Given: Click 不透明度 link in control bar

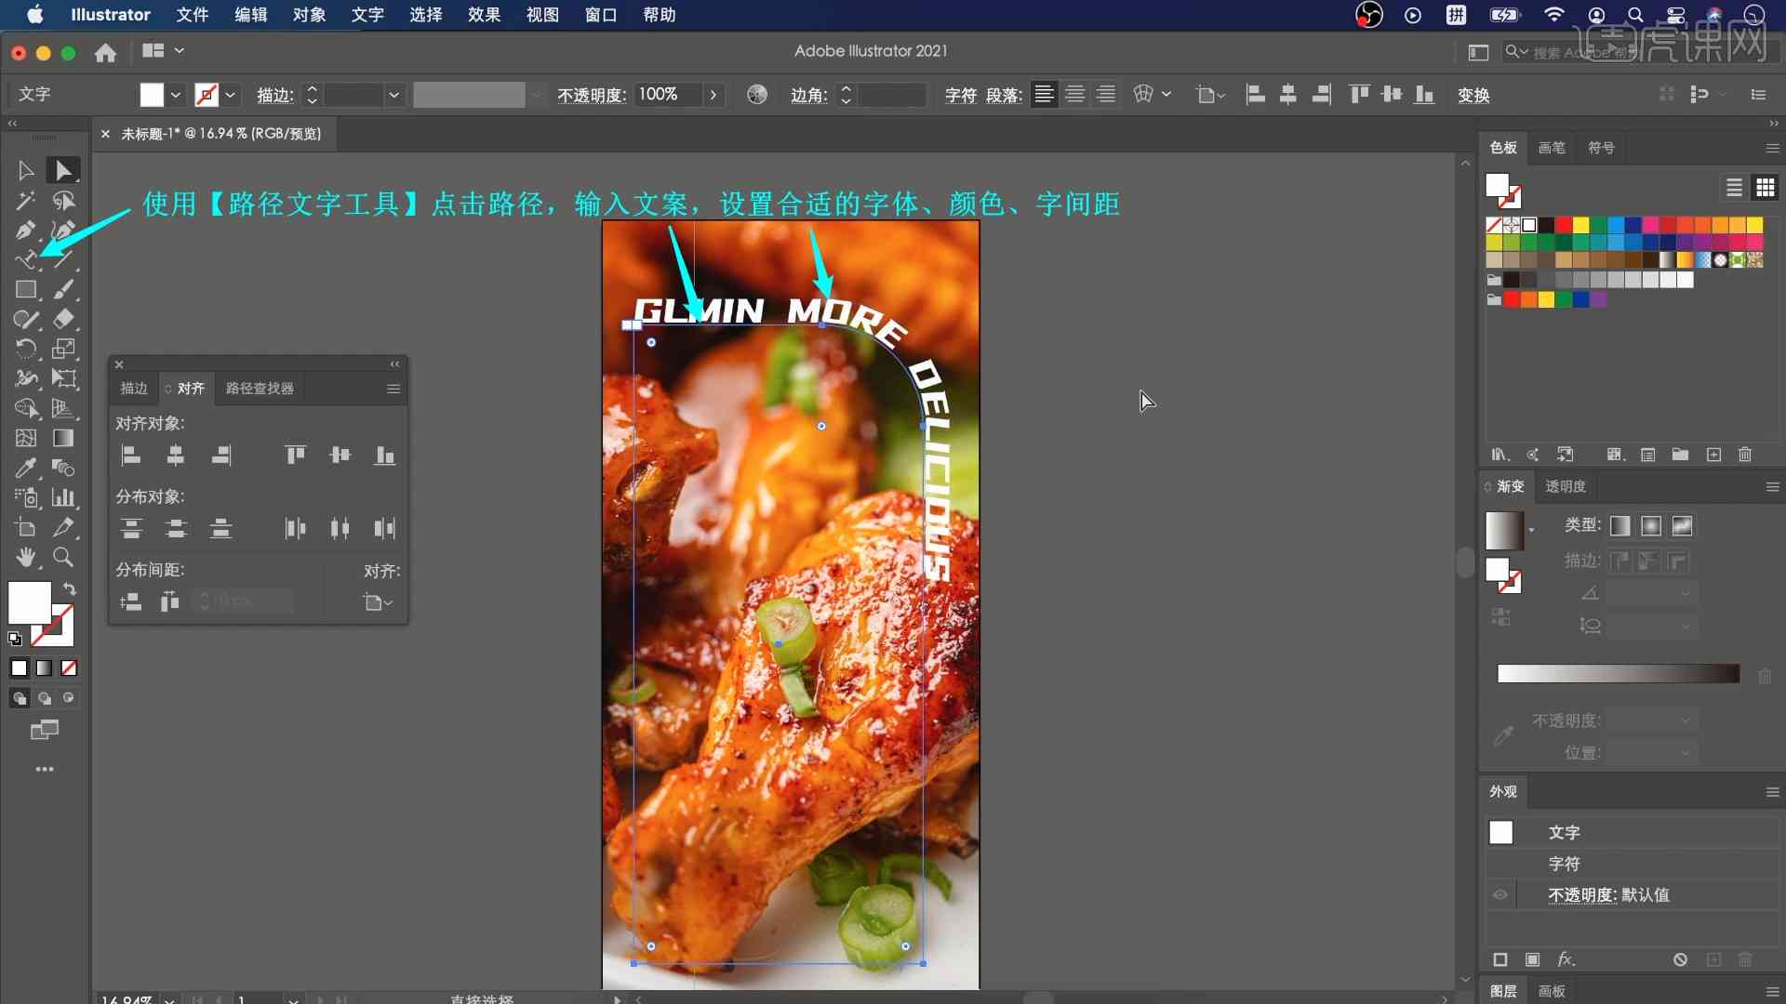Looking at the screenshot, I should [x=592, y=95].
